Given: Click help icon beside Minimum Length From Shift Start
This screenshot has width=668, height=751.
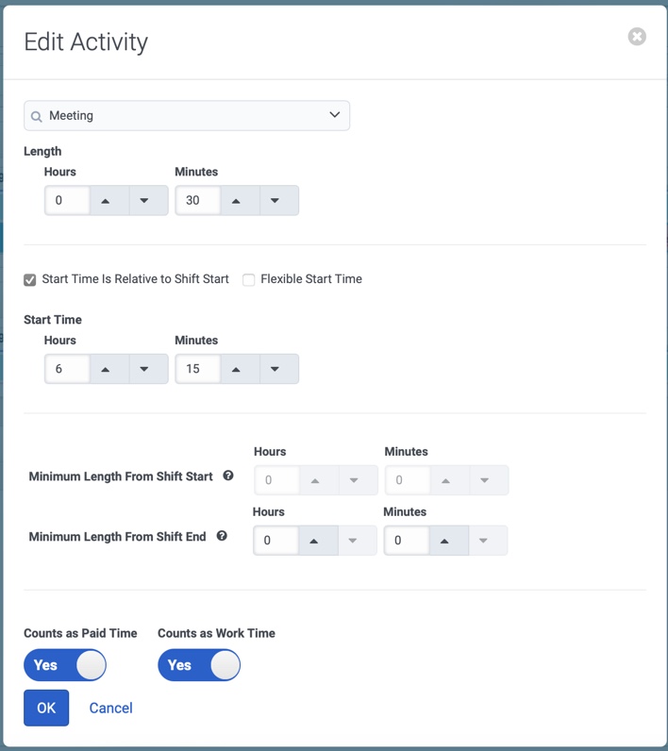Looking at the screenshot, I should click(x=228, y=476).
